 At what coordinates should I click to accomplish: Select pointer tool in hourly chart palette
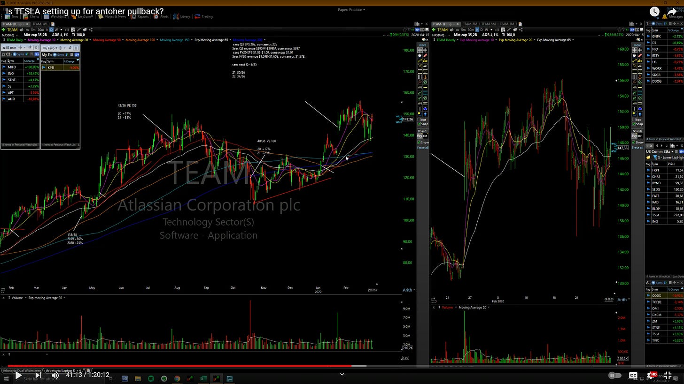tap(634, 50)
